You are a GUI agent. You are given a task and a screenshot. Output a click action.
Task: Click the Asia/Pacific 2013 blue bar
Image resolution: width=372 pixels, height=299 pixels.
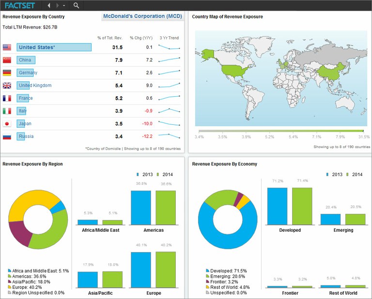click(88, 280)
